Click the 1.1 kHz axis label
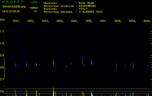Screen dimensions: 152x96 [2, 31]
